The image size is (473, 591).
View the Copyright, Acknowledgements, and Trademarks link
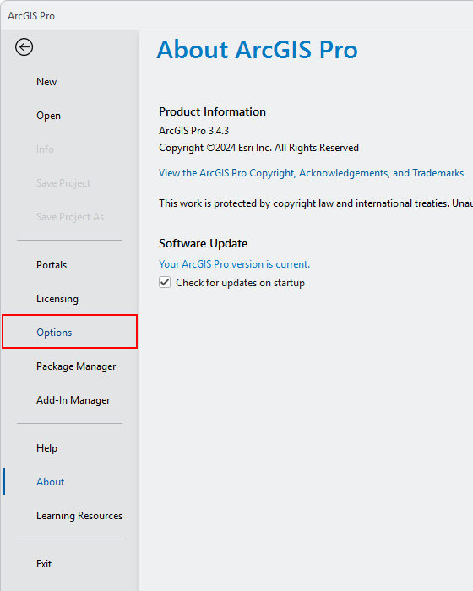point(311,173)
